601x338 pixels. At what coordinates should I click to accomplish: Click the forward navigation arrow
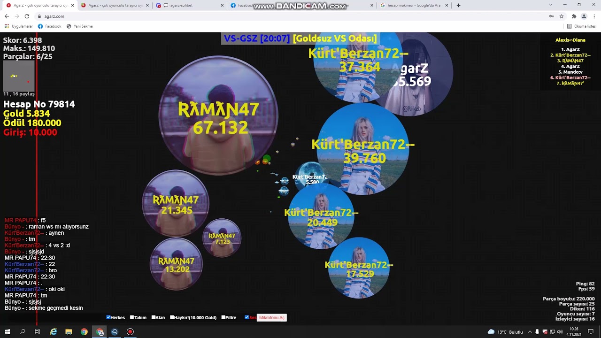click(x=17, y=16)
